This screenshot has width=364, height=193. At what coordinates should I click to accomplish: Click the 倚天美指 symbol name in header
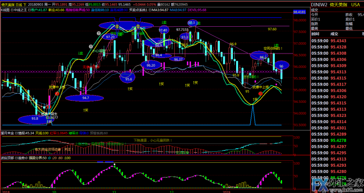pos(7,4)
